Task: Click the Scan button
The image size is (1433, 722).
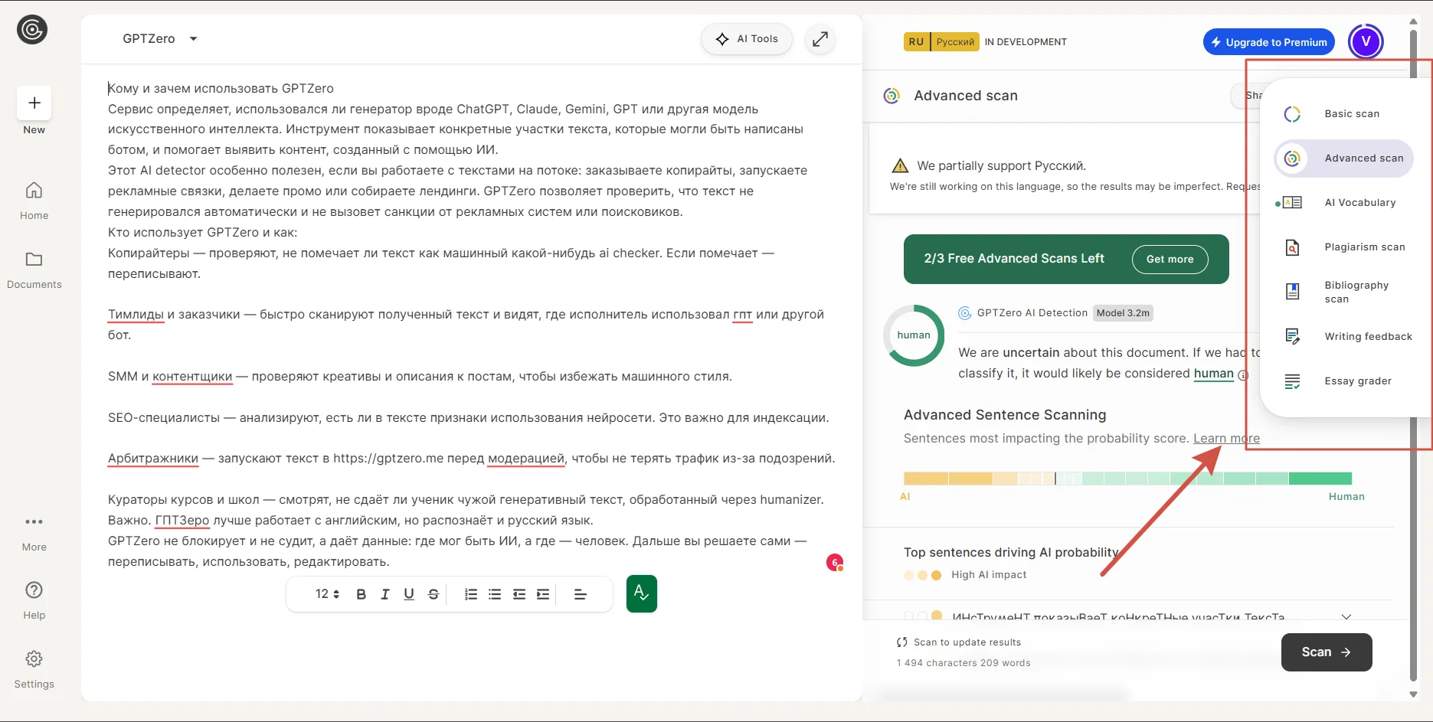Action: coord(1327,652)
